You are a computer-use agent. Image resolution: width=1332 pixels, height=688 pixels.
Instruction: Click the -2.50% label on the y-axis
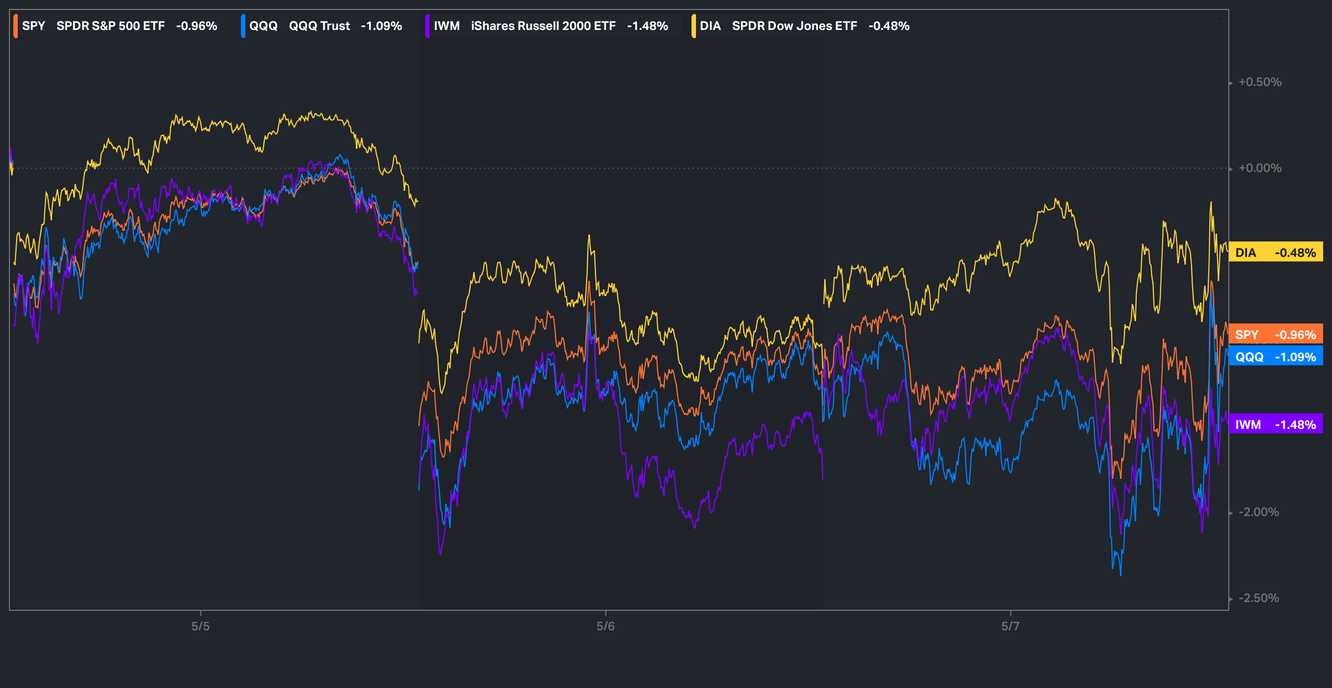click(x=1258, y=598)
